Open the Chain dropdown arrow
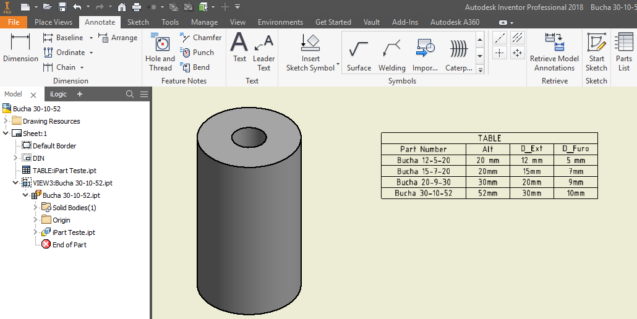 coord(82,67)
